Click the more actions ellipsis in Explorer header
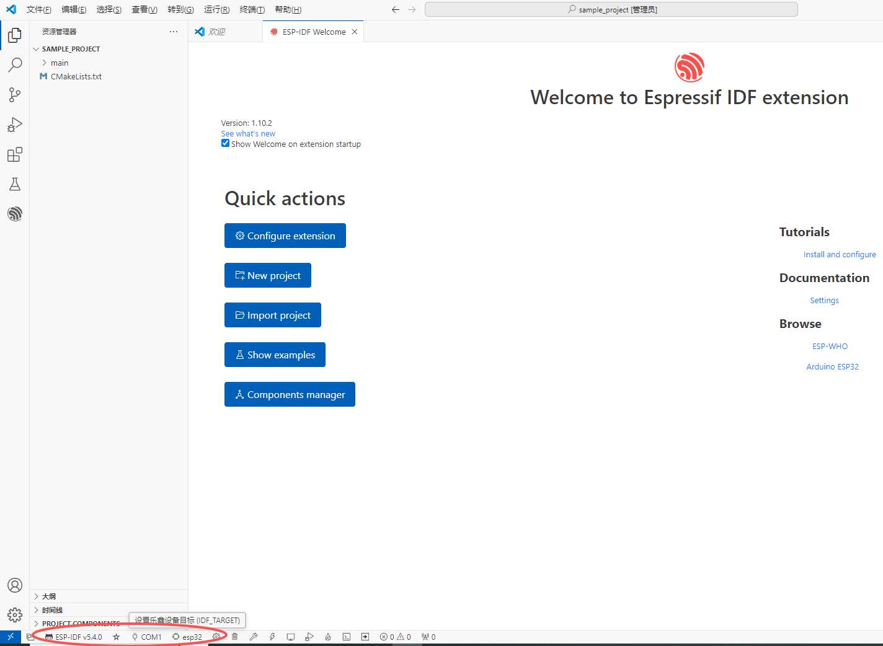Screen dimensions: 883x646 (x=174, y=32)
